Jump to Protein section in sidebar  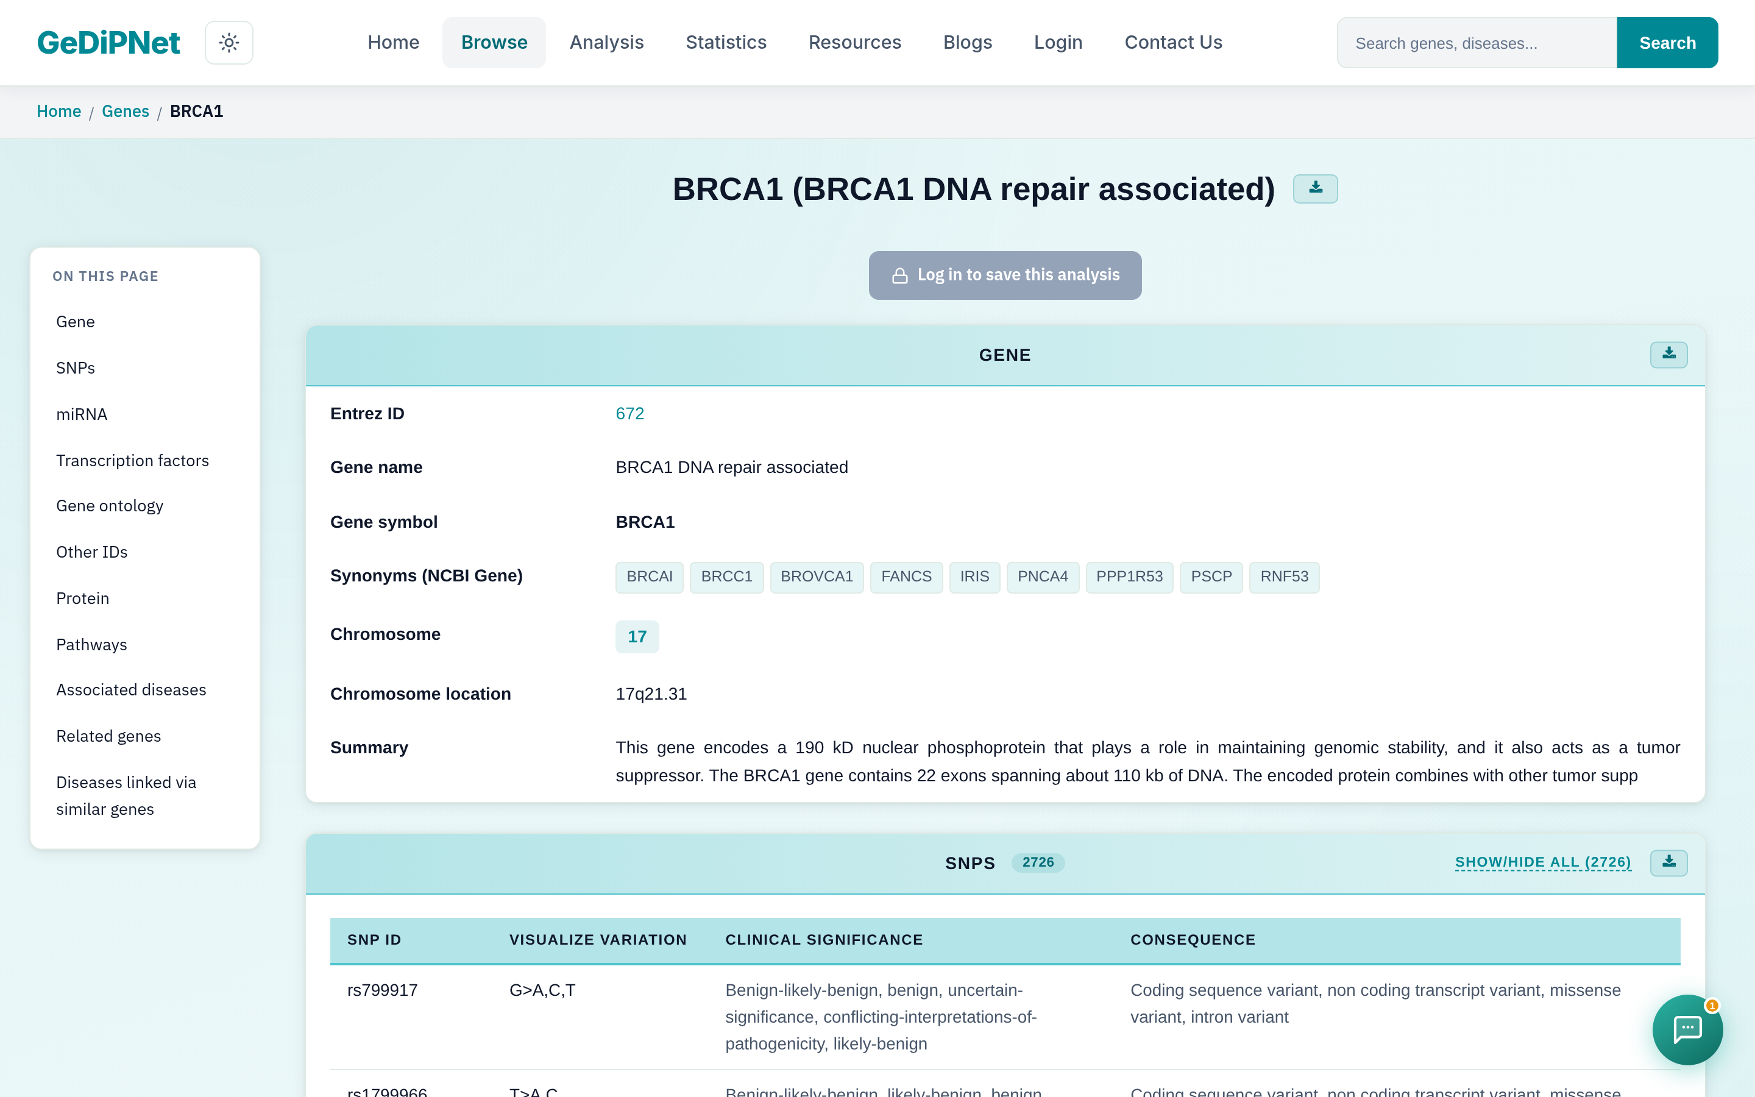click(144, 598)
